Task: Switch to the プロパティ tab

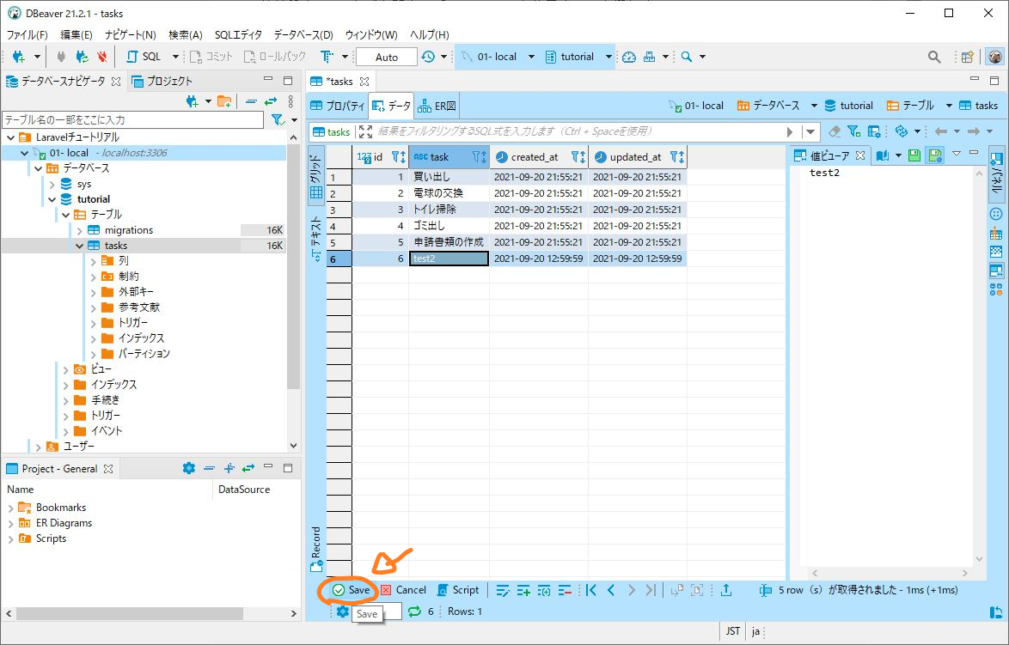Action: tap(337, 106)
